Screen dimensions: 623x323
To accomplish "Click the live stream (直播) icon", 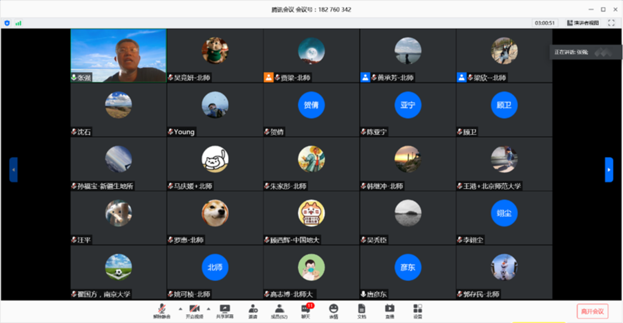I will click(x=389, y=310).
